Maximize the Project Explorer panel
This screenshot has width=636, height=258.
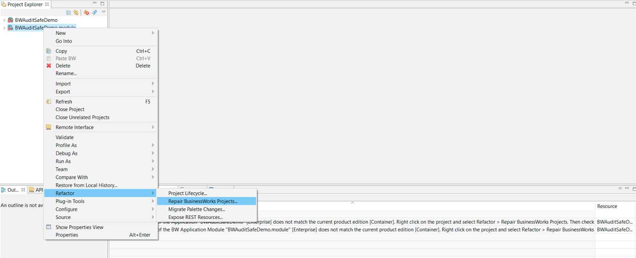(103, 4)
